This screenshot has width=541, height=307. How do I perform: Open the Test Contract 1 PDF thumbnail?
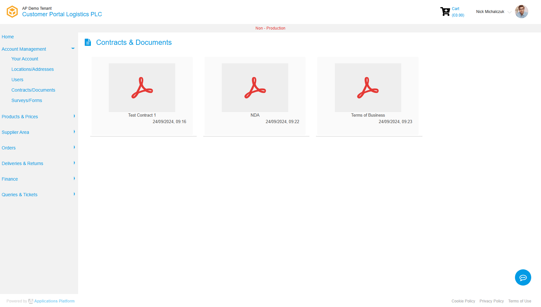pos(142,88)
